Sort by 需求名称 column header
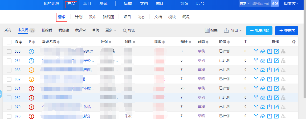This screenshot has height=119, width=306. (51, 42)
